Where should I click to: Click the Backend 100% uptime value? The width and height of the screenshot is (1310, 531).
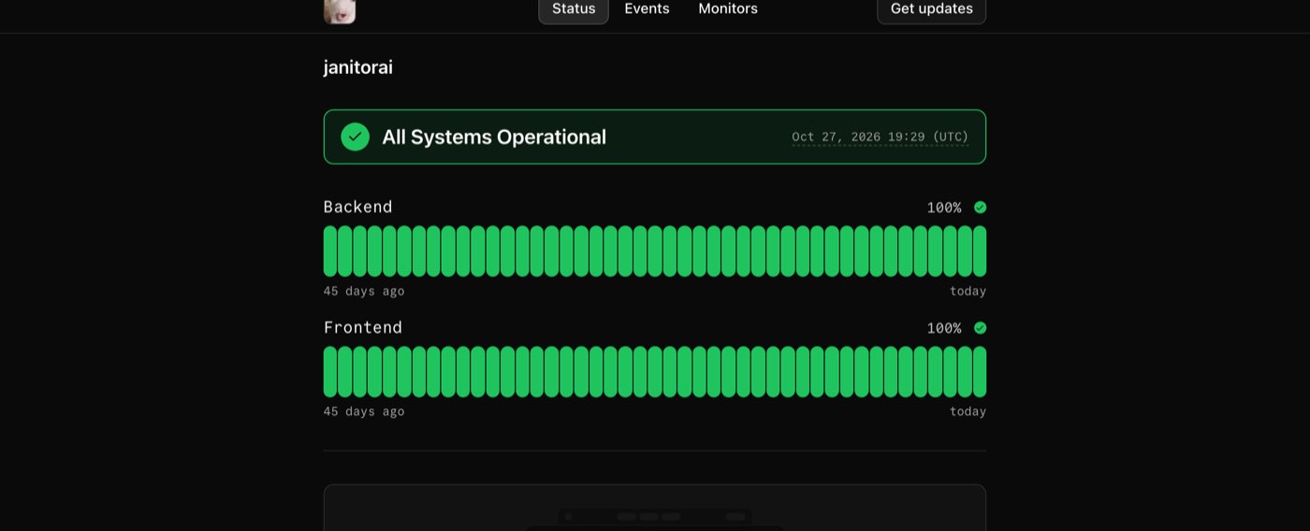pyautogui.click(x=944, y=208)
